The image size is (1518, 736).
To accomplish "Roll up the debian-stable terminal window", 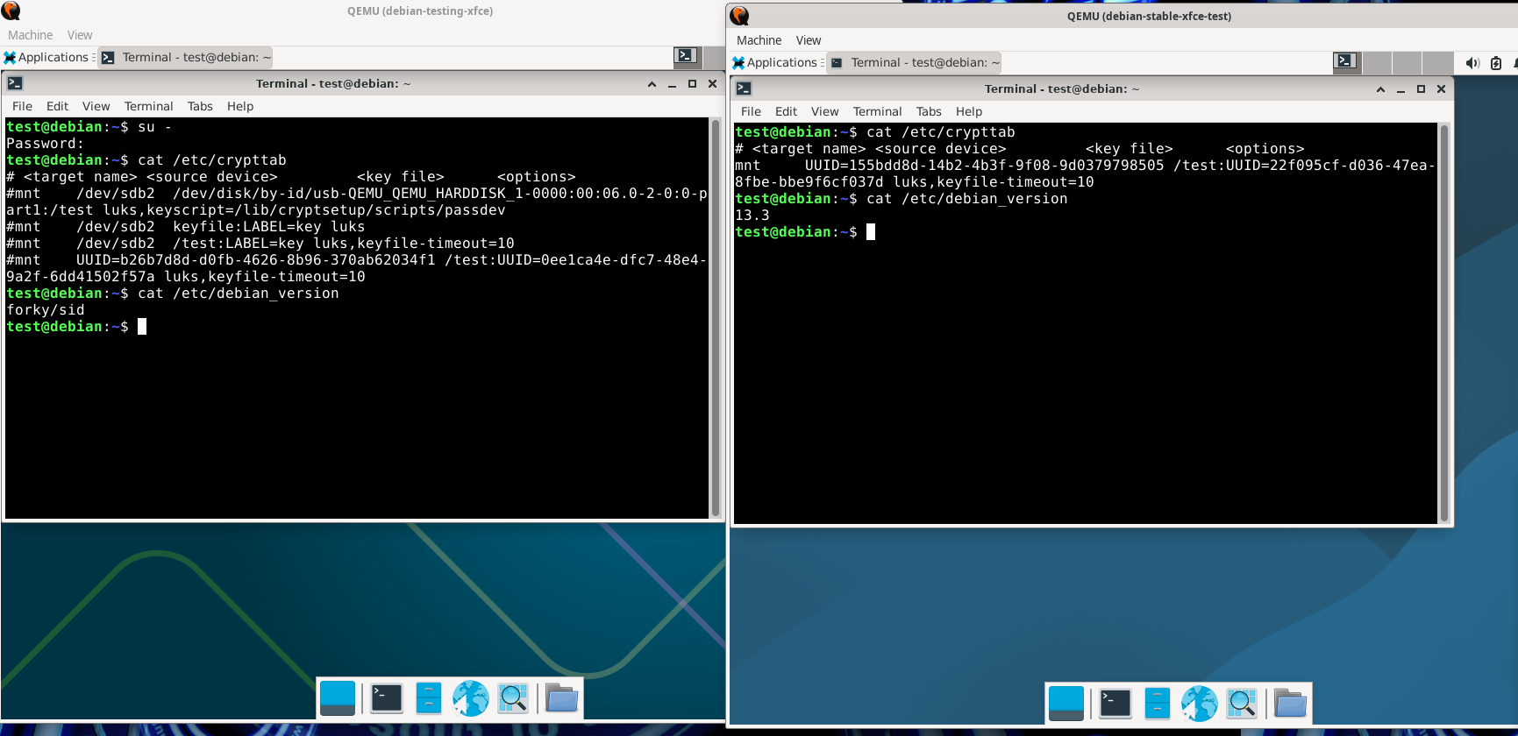I will click(x=1380, y=89).
